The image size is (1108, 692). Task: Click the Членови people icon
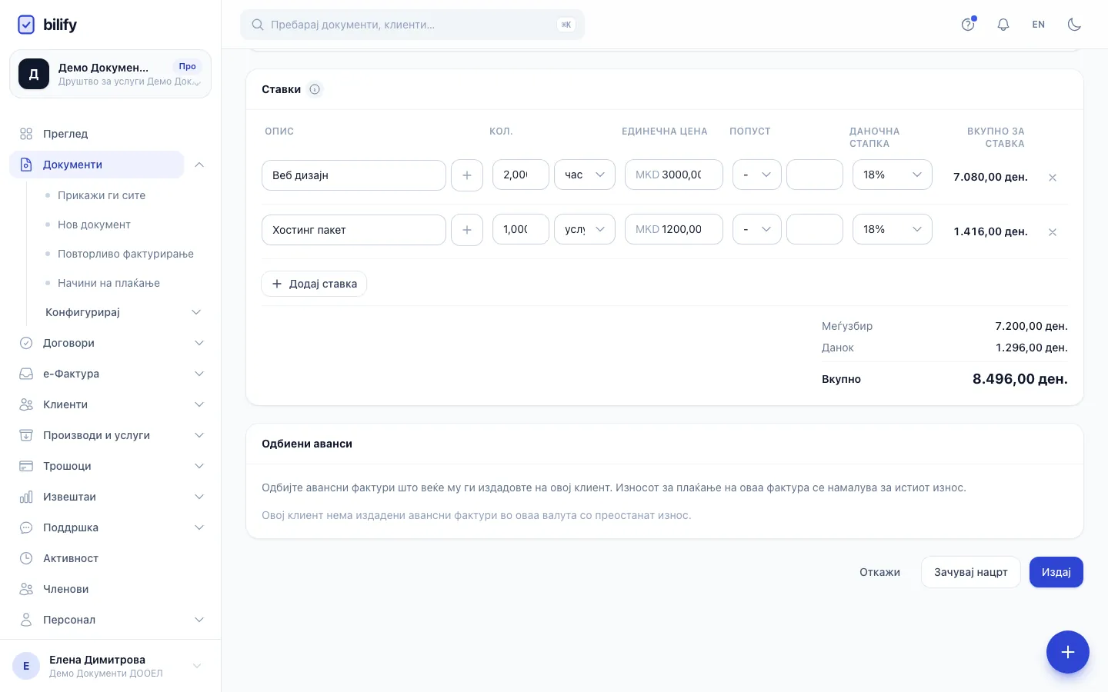click(x=26, y=589)
